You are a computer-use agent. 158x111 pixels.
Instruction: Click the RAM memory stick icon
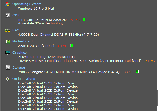[8, 30]
